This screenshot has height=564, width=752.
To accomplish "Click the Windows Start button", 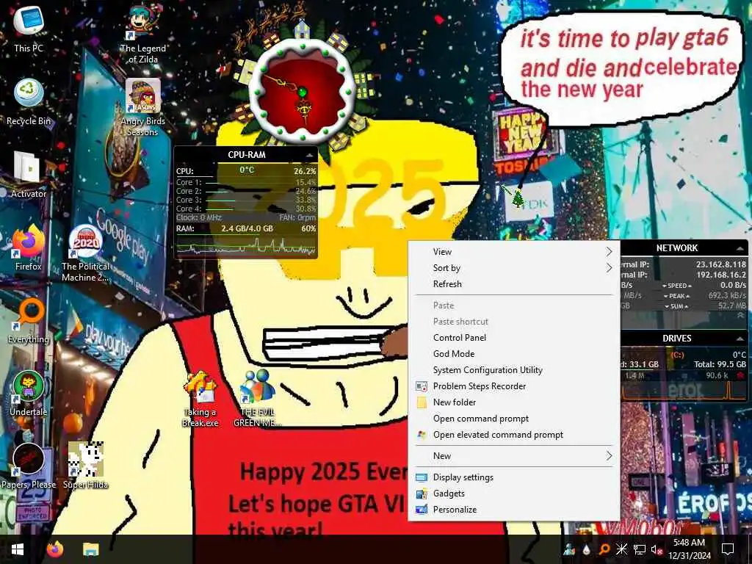I will (18, 549).
